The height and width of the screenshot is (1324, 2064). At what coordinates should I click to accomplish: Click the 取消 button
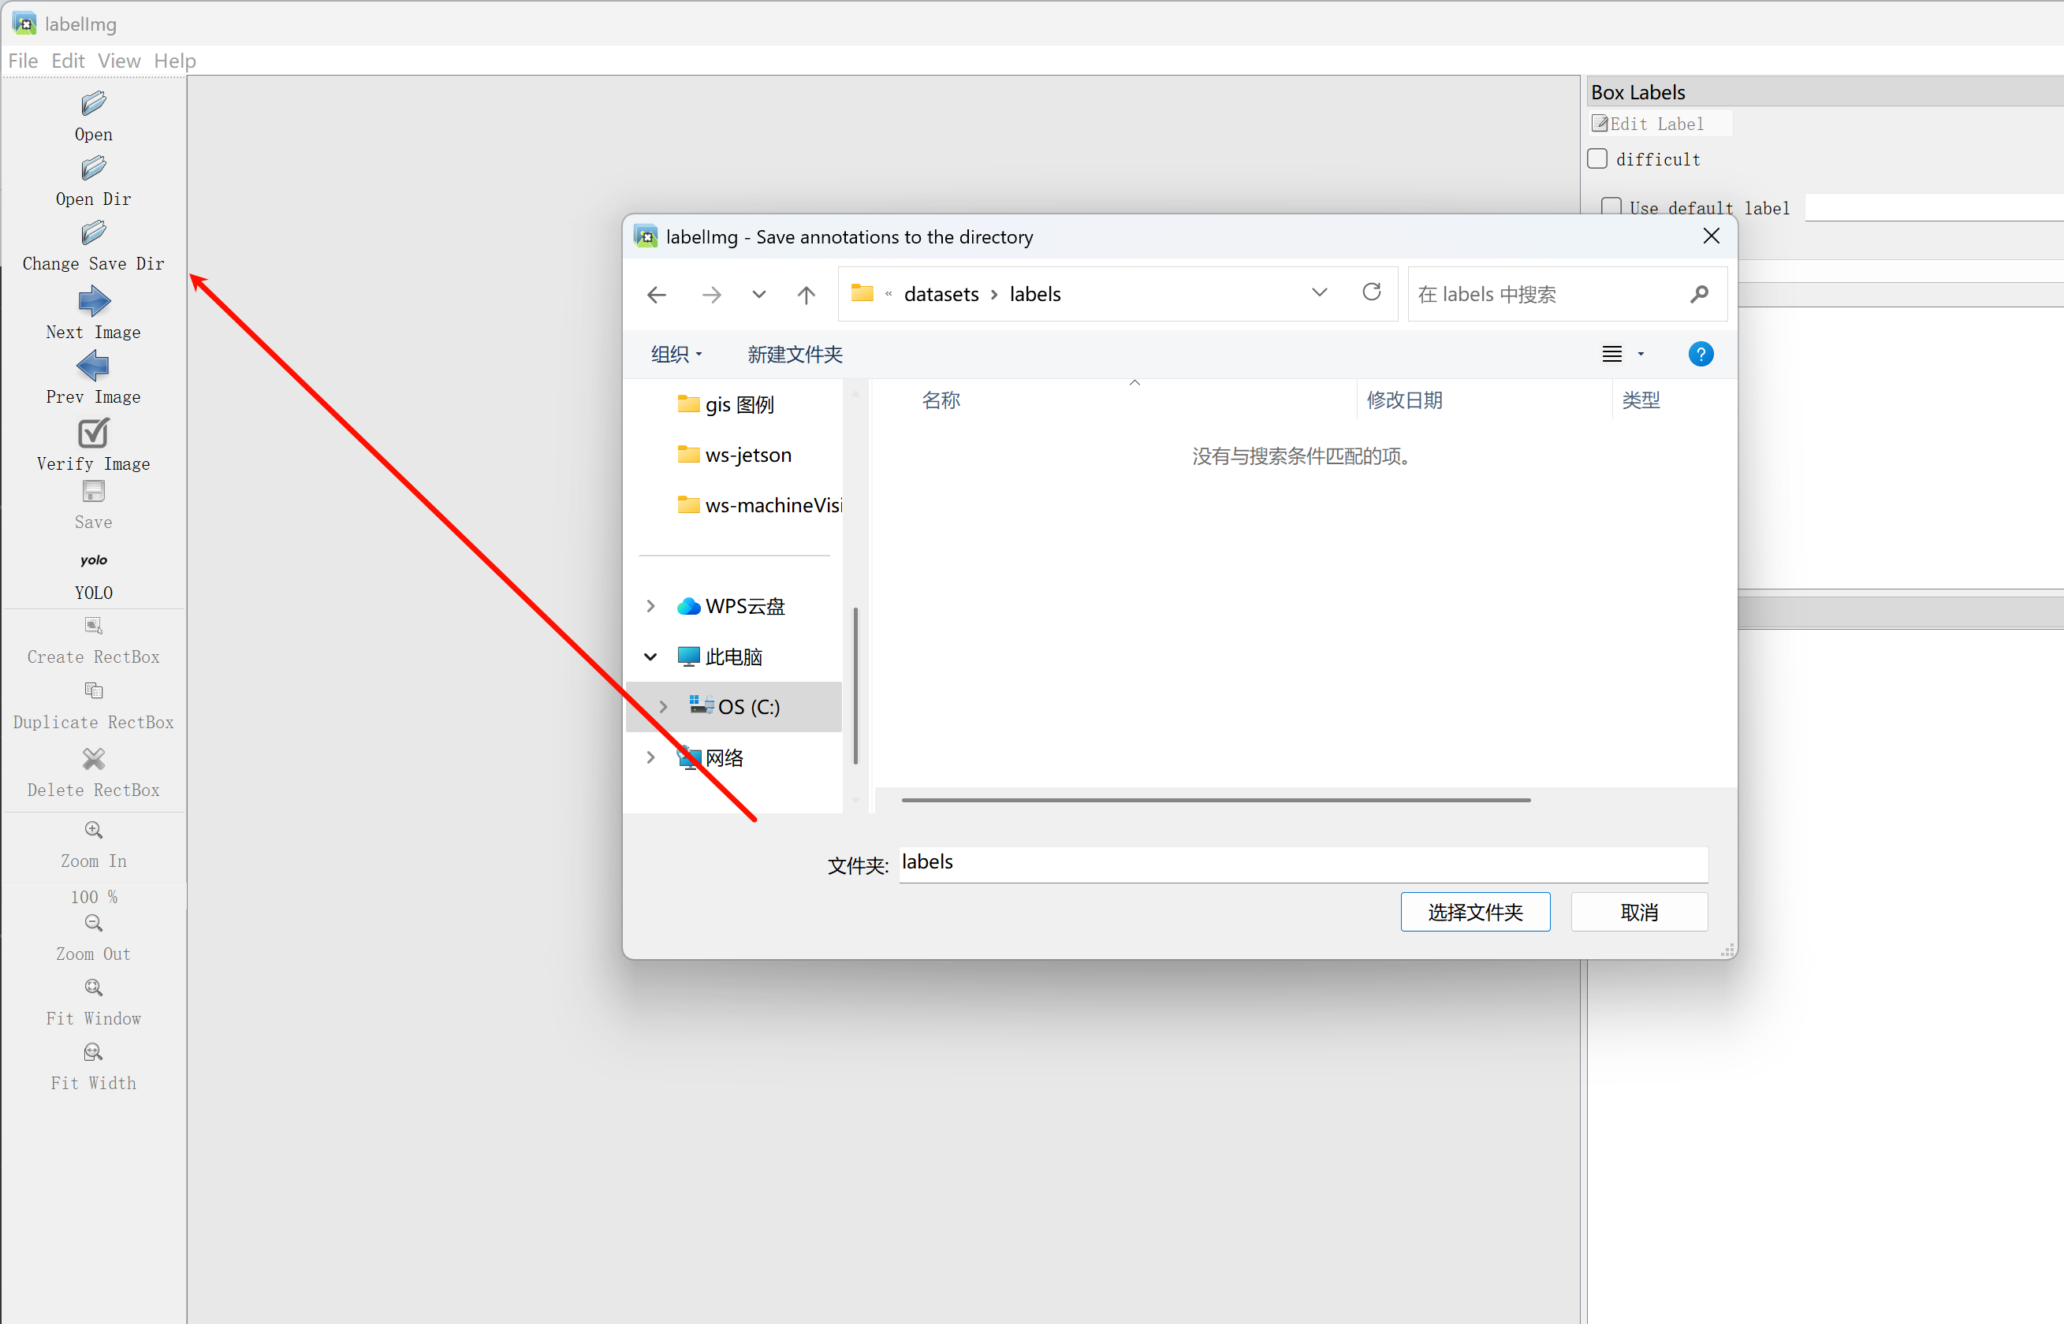click(1638, 911)
